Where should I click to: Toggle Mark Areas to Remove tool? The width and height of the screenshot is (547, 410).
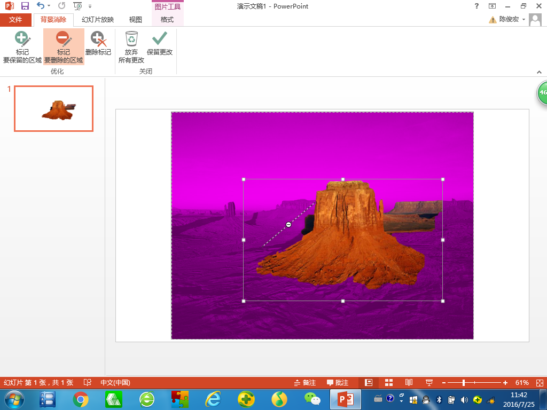click(64, 47)
